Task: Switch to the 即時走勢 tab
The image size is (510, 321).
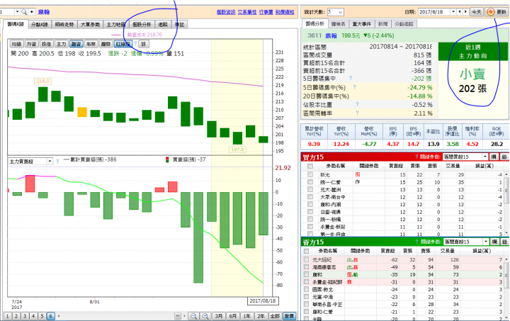Action: click(64, 24)
